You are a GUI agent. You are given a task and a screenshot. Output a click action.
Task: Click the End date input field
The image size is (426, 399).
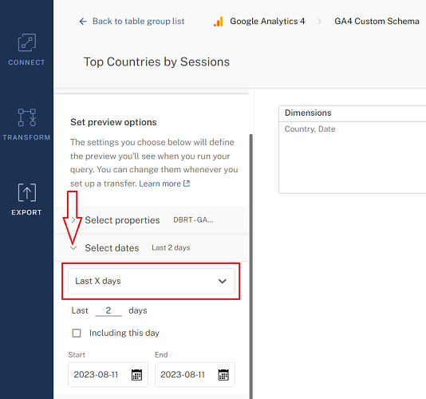click(195, 374)
